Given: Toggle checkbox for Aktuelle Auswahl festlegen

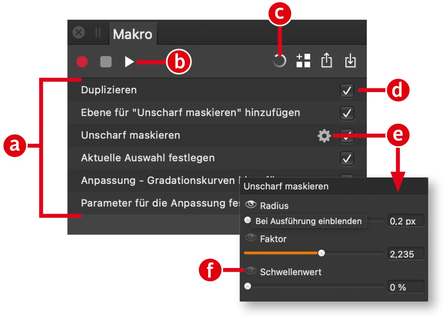Looking at the screenshot, I should click(x=347, y=158).
